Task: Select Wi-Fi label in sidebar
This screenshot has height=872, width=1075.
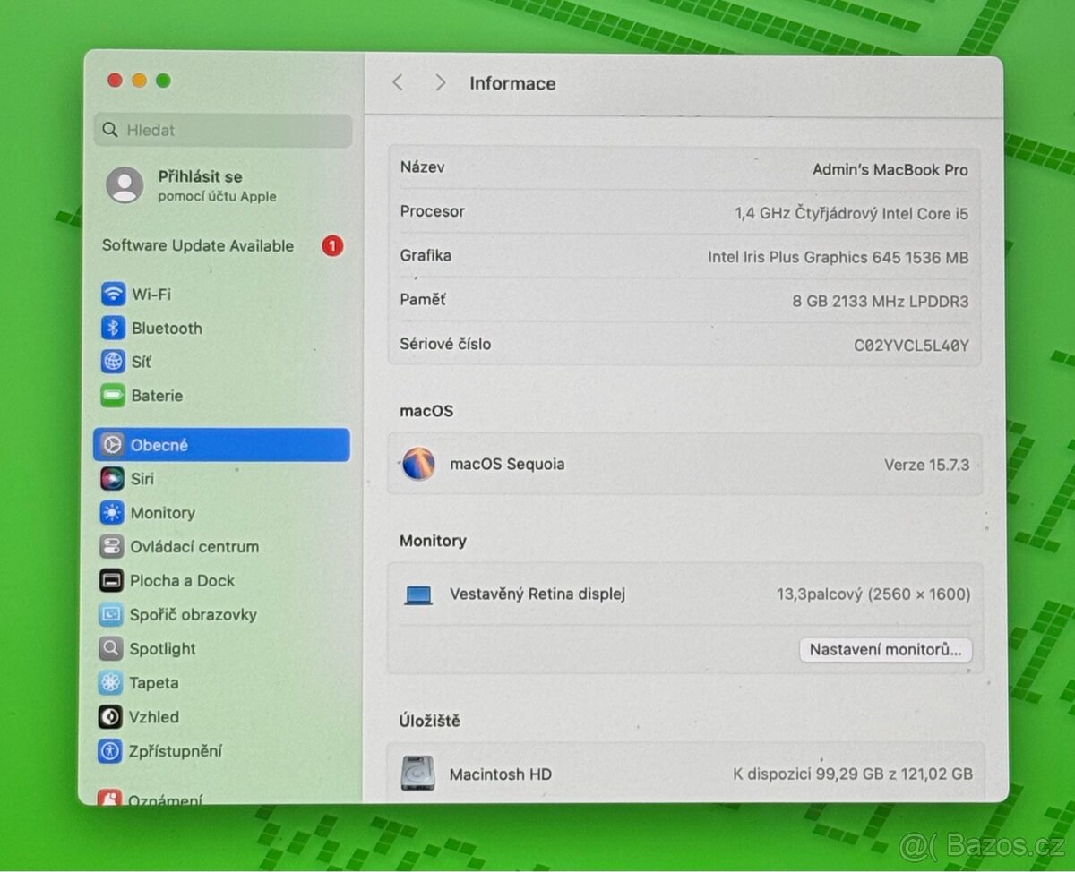Action: point(151,294)
